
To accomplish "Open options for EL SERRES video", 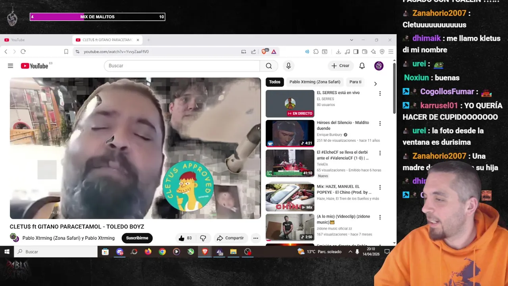I will tap(380, 93).
